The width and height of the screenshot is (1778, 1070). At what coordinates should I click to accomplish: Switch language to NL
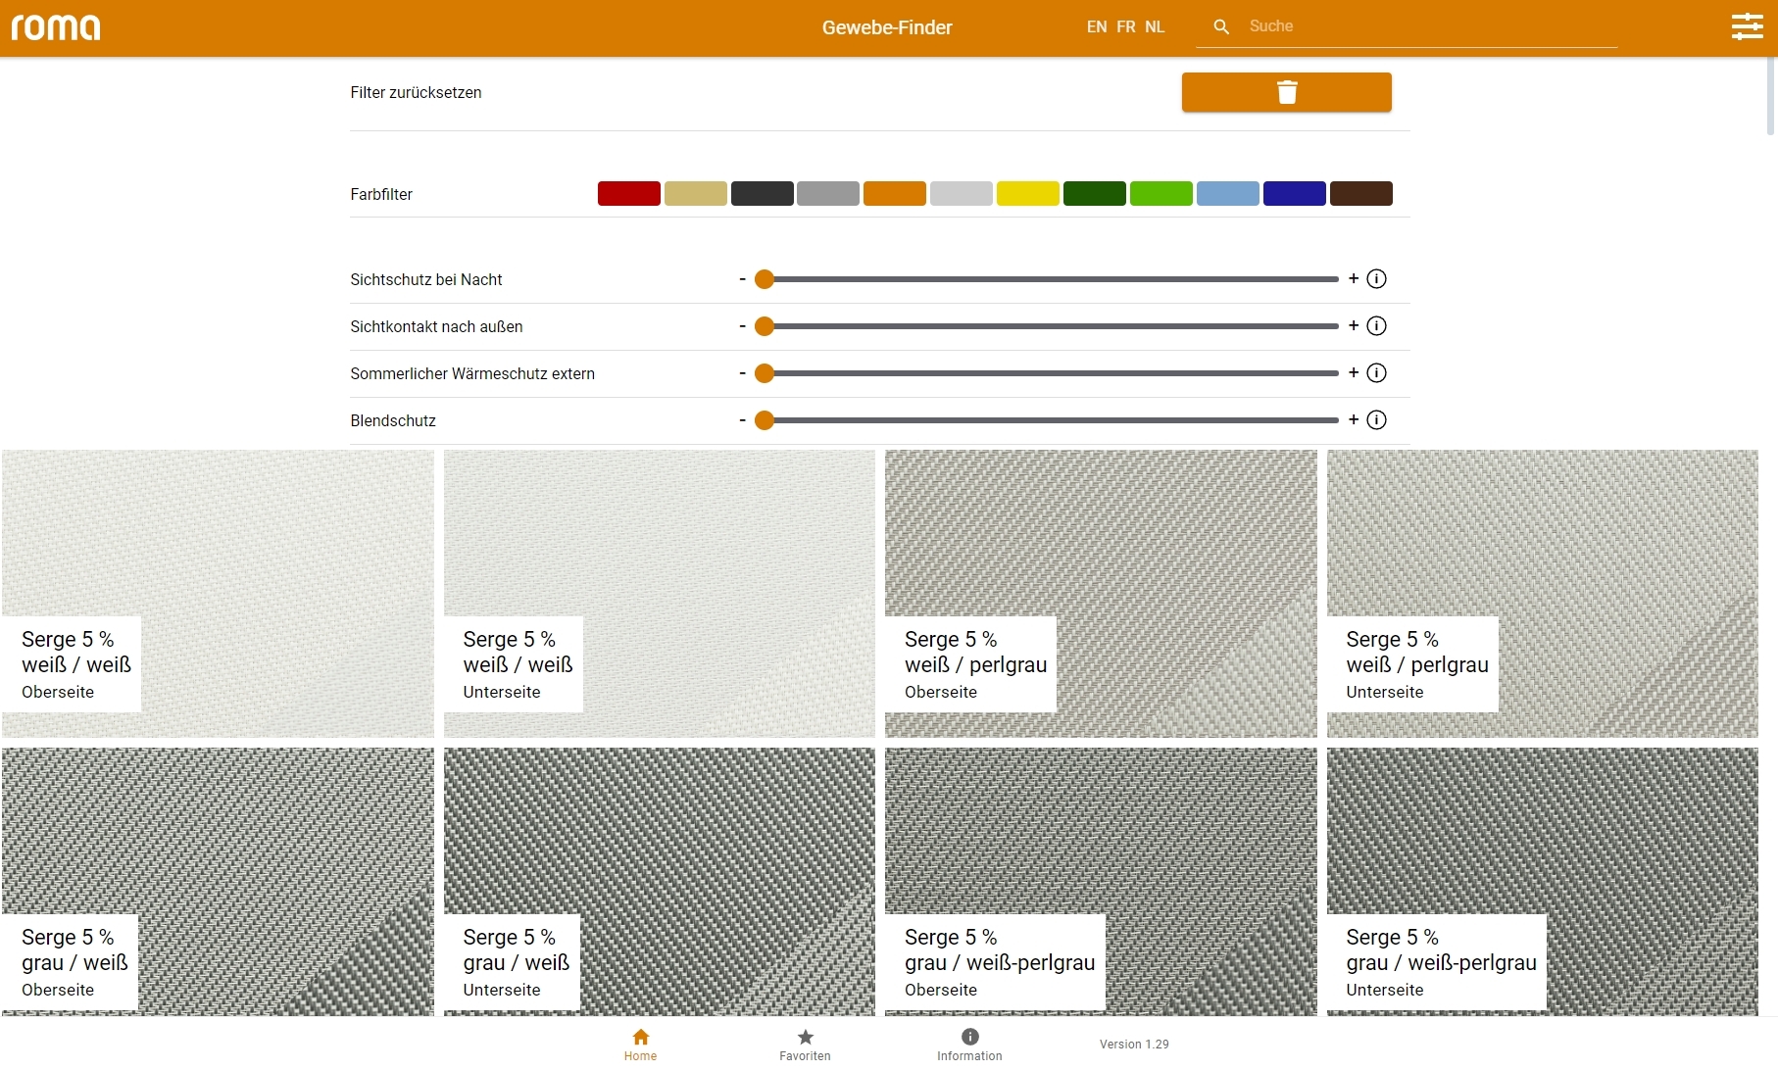[1155, 27]
